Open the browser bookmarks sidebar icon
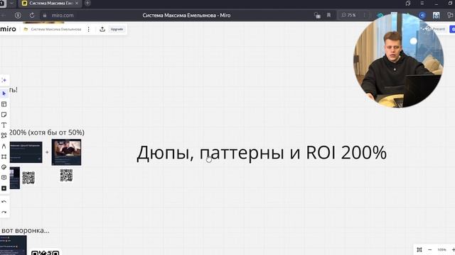The height and width of the screenshot is (255, 455). point(408,3)
